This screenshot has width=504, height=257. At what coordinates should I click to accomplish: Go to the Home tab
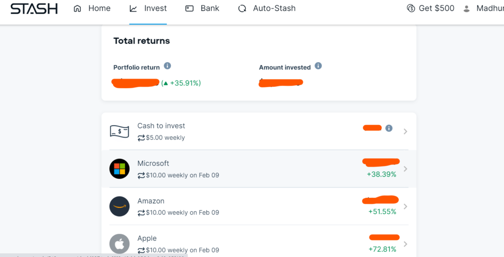(x=92, y=8)
